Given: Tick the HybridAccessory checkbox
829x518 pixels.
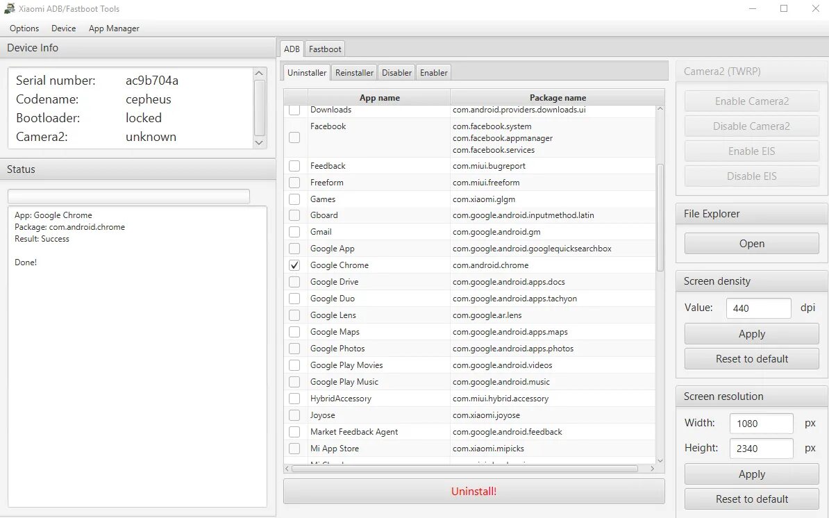Looking at the screenshot, I should 294,399.
